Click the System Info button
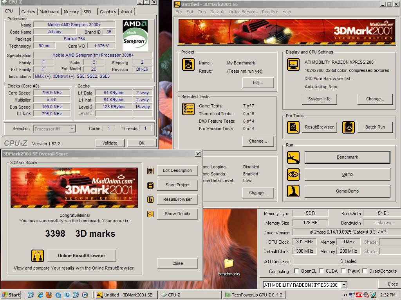401x300 pixels. 319,99
